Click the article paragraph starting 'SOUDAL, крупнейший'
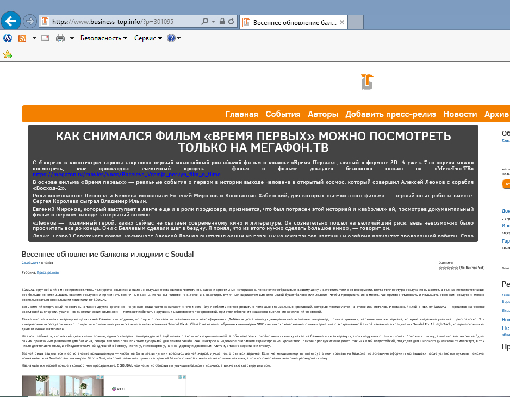This screenshot has height=397, width=510. tap(253, 295)
